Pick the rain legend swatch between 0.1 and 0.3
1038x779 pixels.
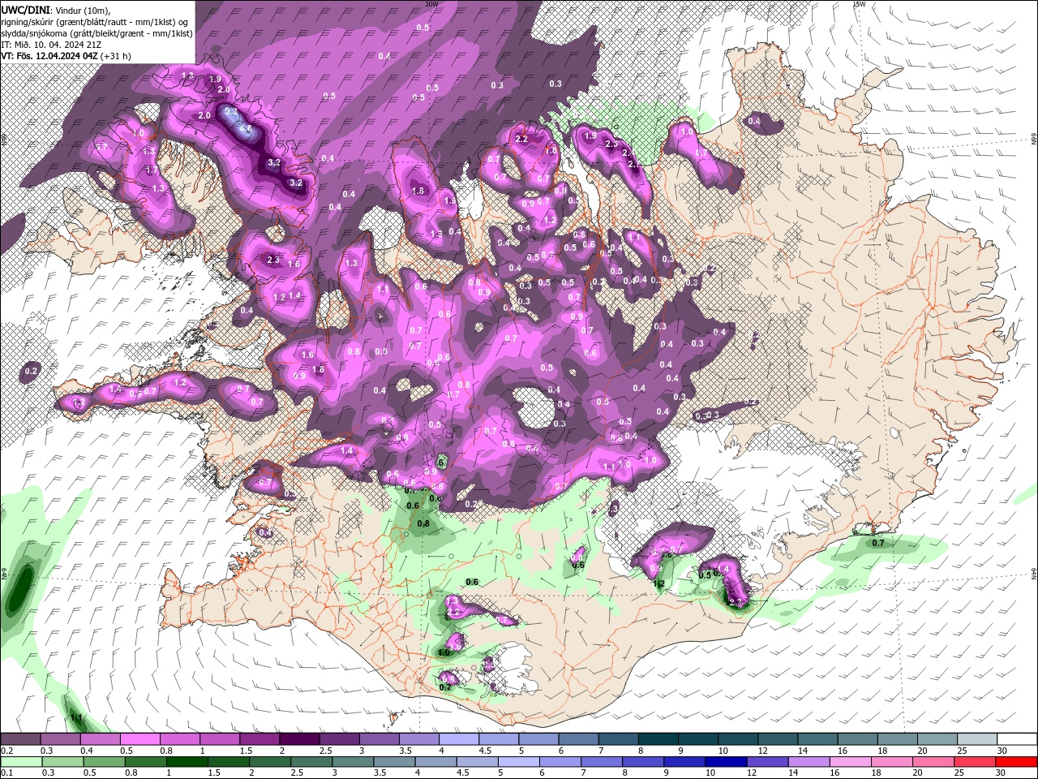(19, 762)
